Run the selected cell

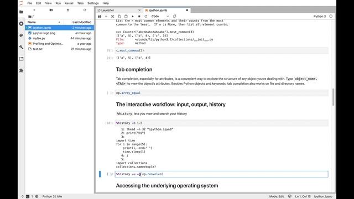pyautogui.click(x=133, y=16)
